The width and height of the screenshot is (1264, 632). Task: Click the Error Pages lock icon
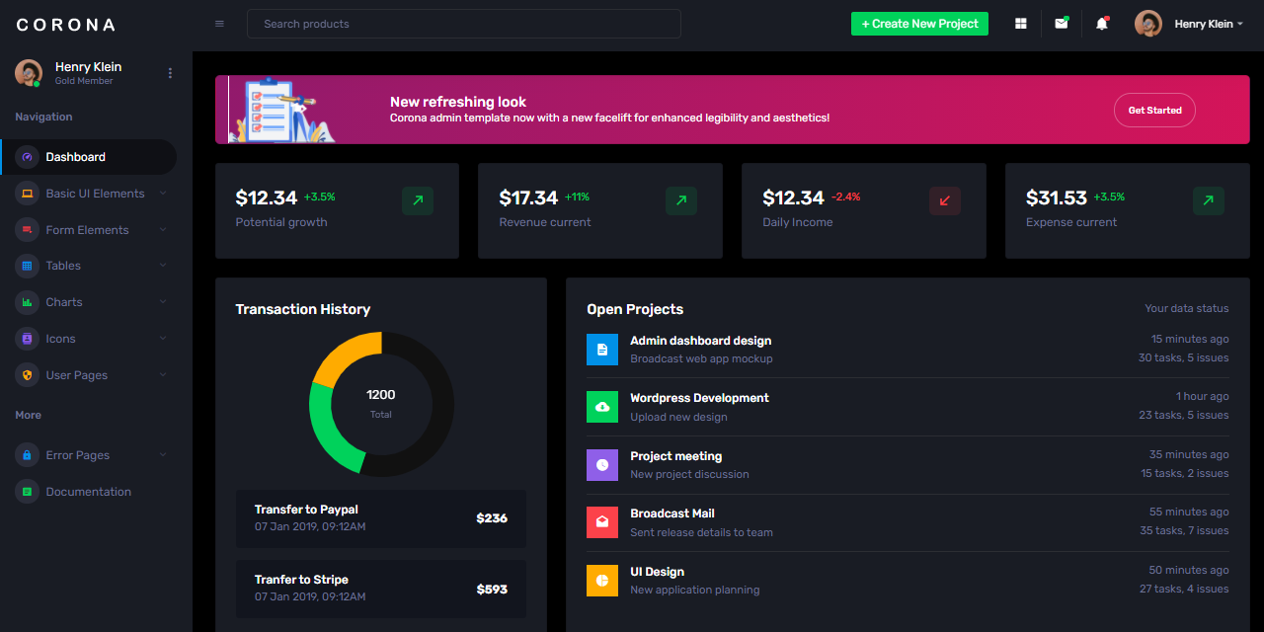point(28,455)
